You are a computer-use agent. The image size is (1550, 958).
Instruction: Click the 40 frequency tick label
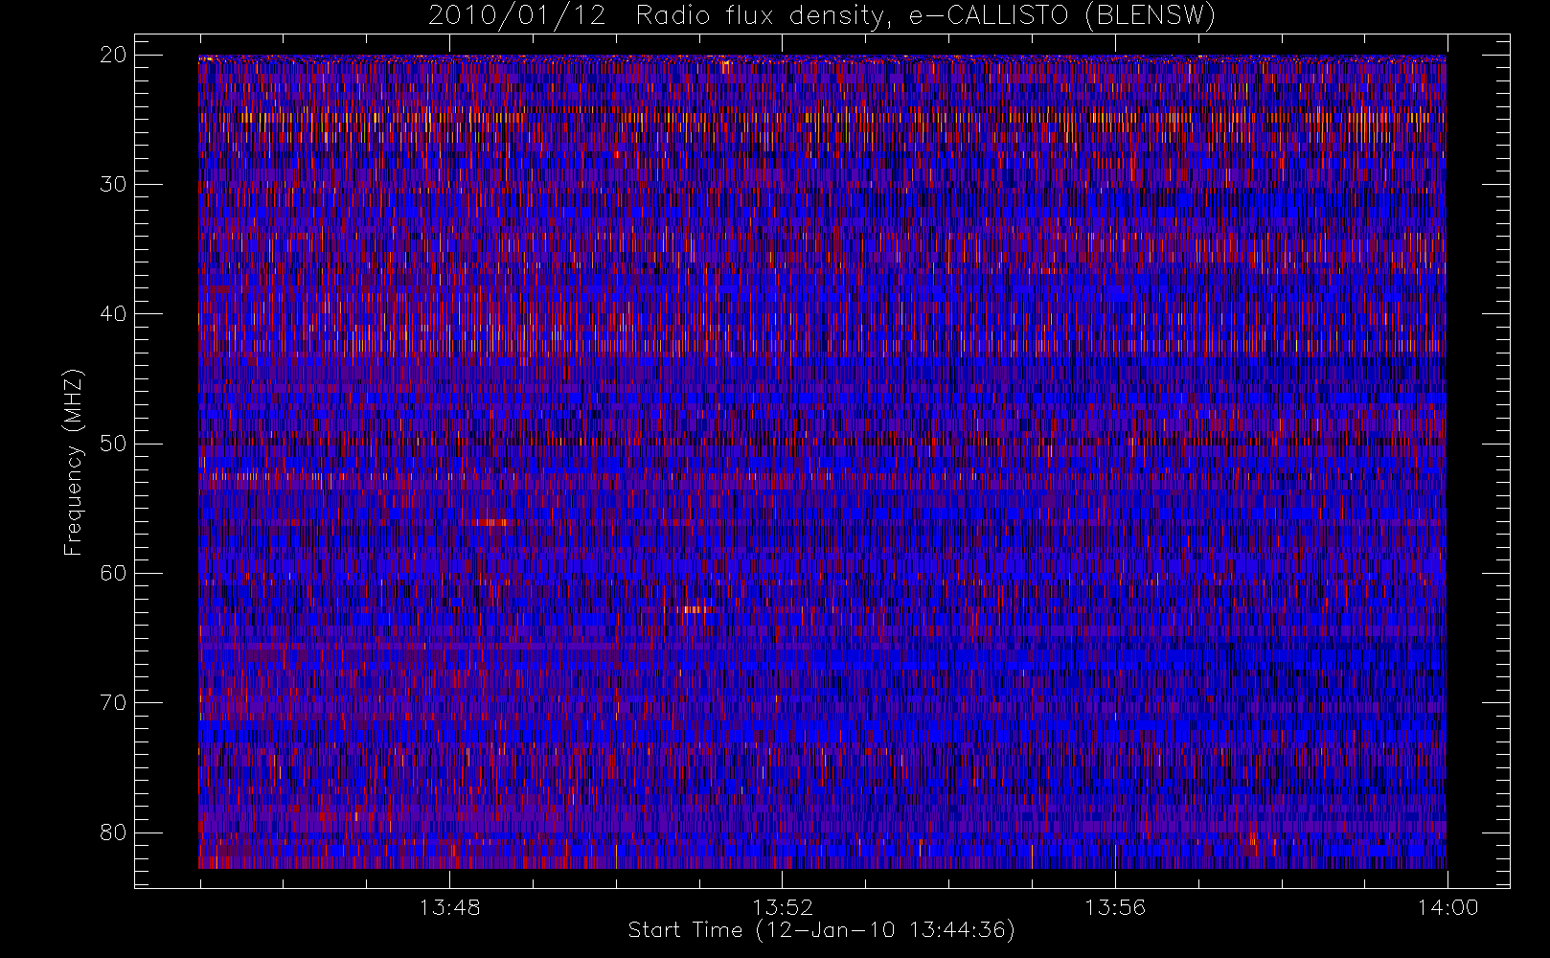tap(113, 314)
